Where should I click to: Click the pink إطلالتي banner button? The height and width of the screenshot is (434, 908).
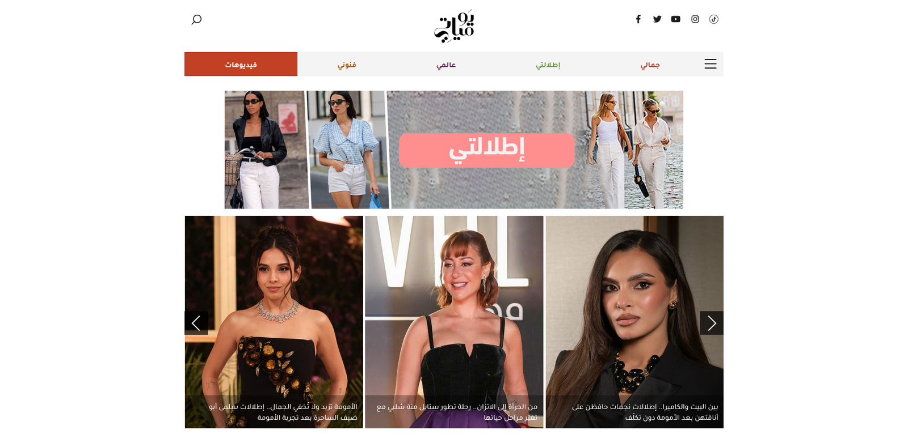coord(487,150)
